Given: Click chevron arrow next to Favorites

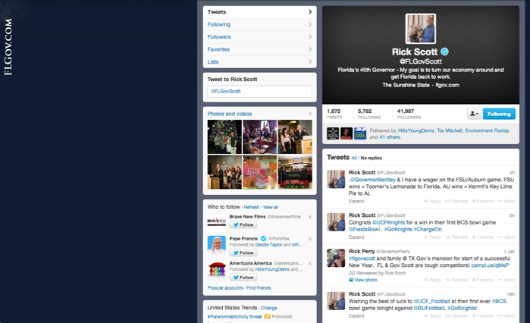Looking at the screenshot, I should point(310,49).
